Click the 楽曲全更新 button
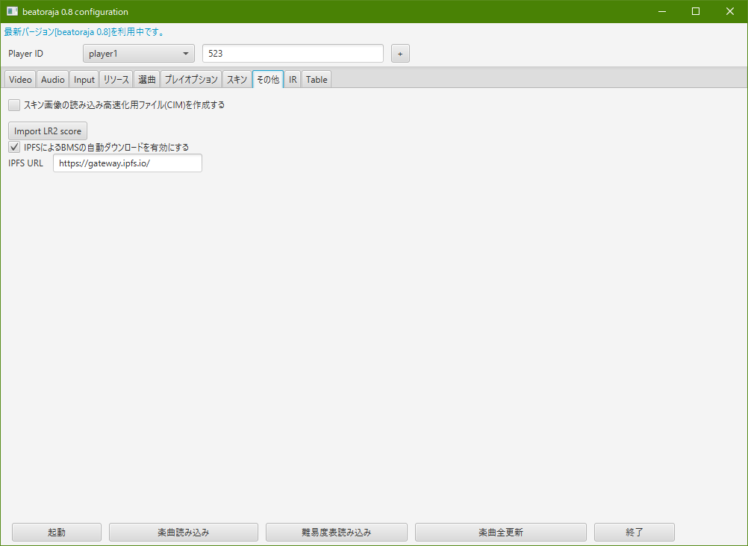748x546 pixels. click(x=500, y=532)
